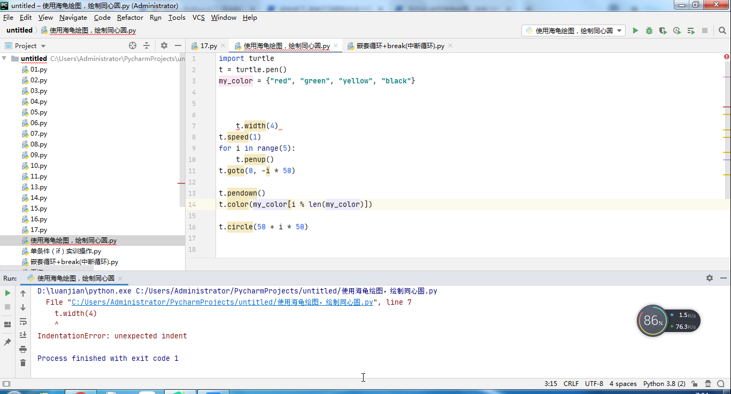Clear Run console with trash icon
This screenshot has height=394, width=731.
click(x=23, y=363)
